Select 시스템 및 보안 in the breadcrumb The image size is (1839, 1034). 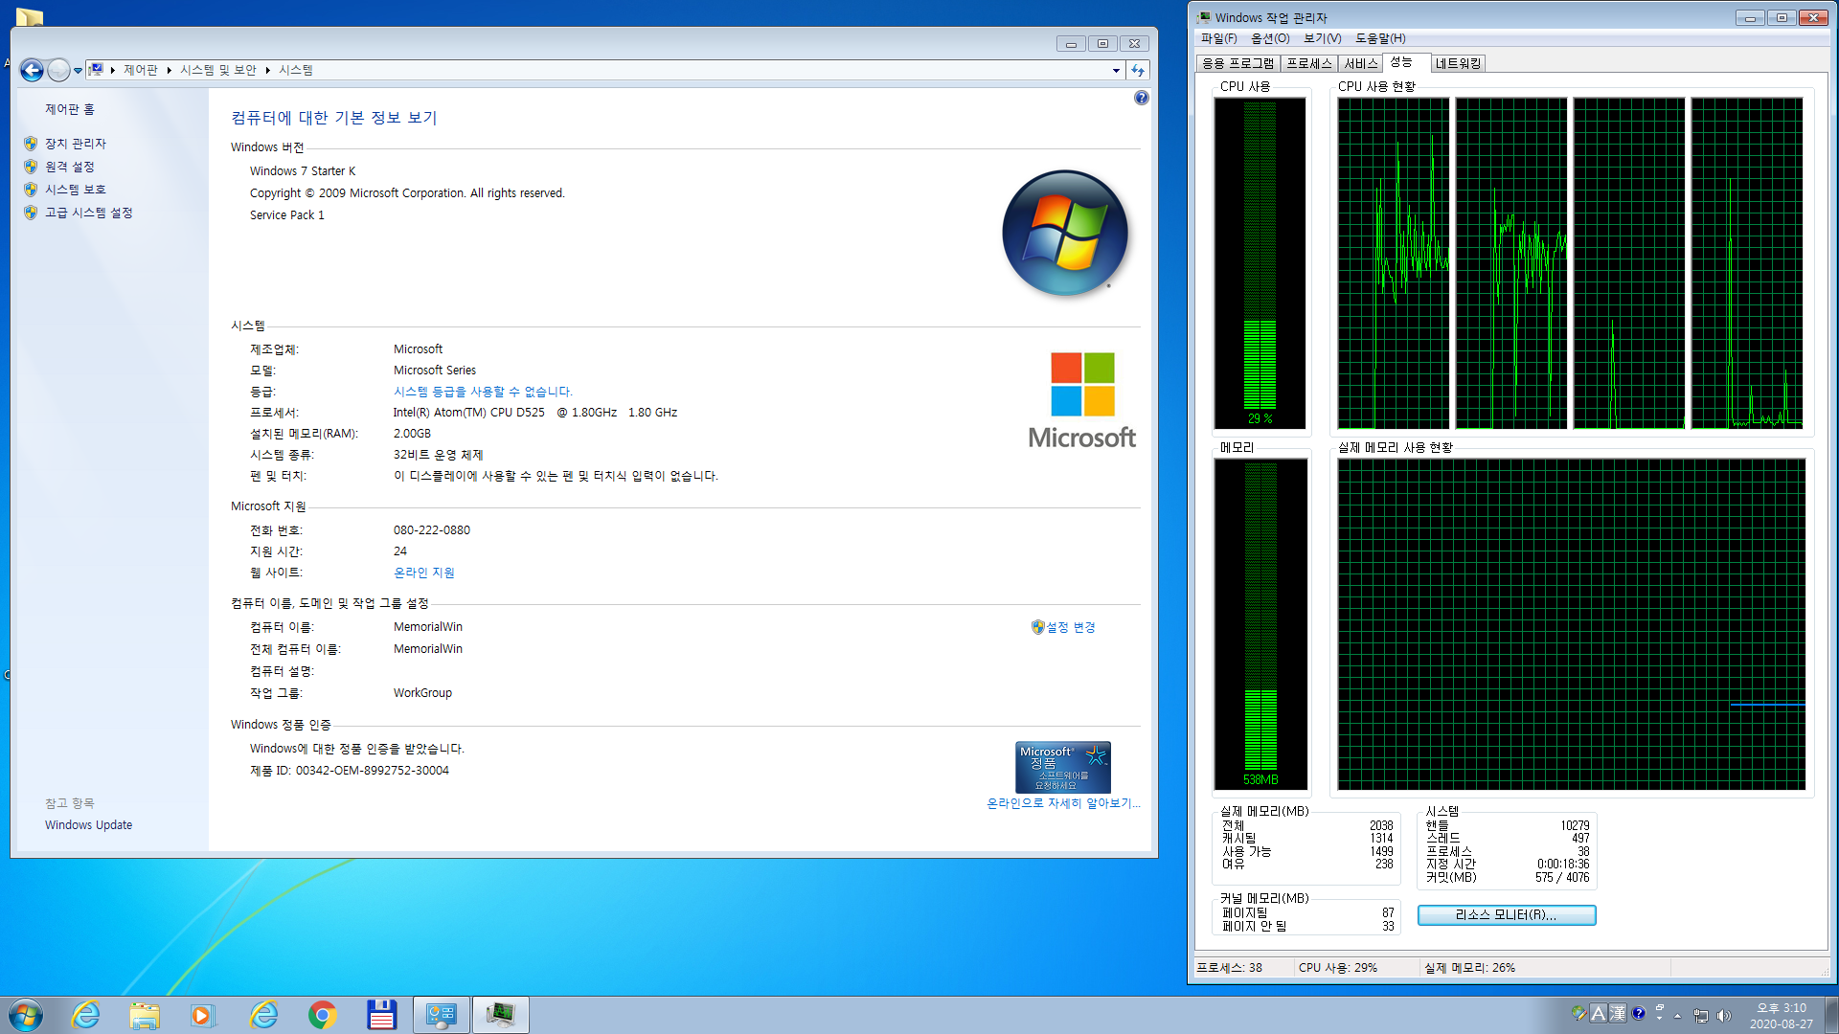(x=218, y=70)
